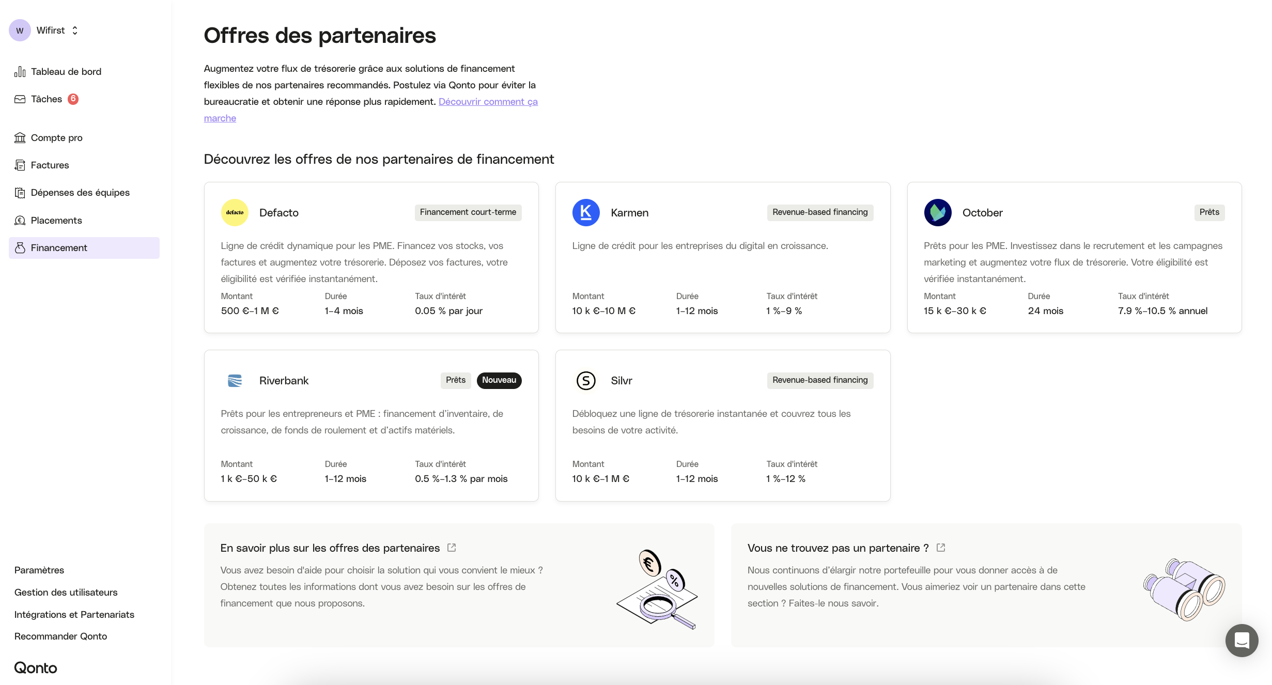This screenshot has width=1272, height=685.
Task: Open Vous ne trouvez pas un partenaire
Action: tap(838, 548)
